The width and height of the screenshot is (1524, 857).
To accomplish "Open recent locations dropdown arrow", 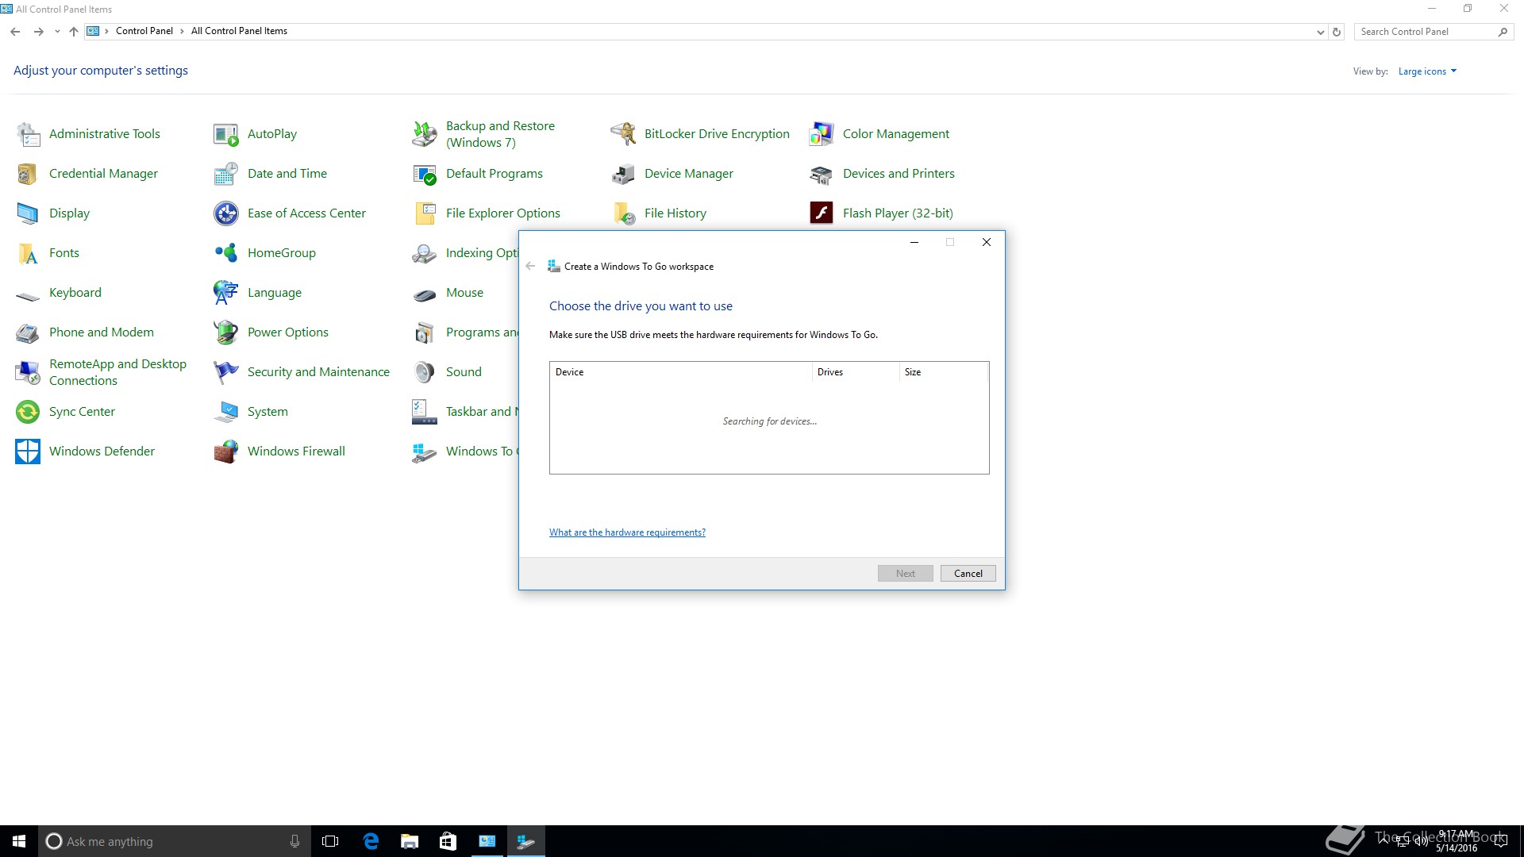I will (57, 32).
